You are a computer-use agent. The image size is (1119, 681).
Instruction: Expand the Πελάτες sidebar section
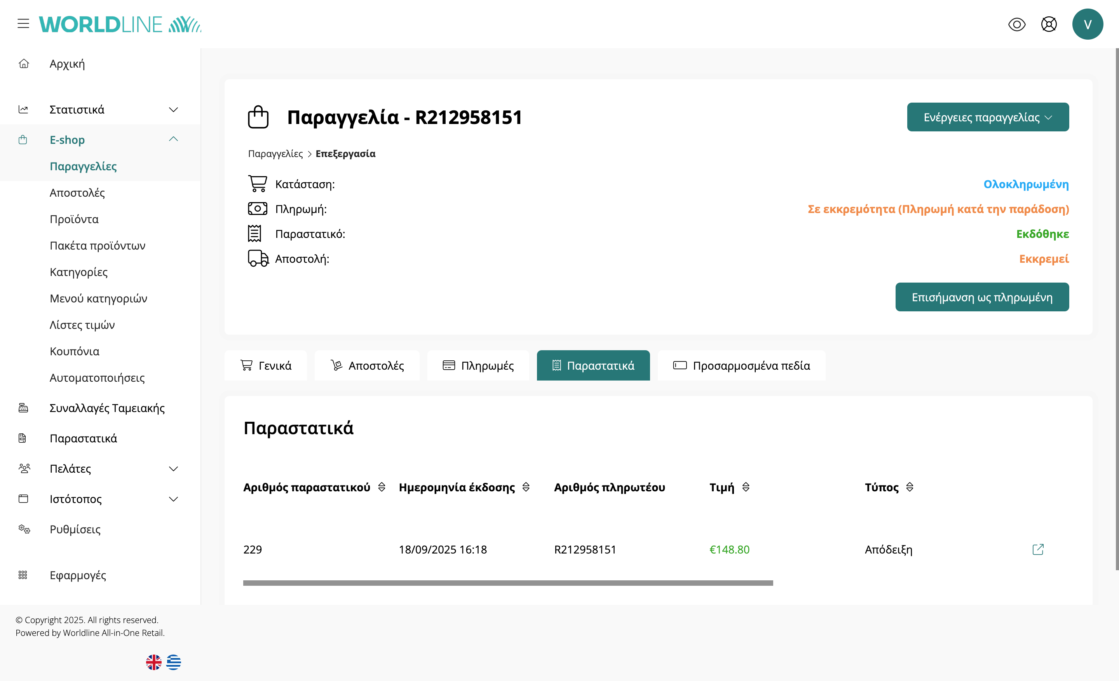[173, 468]
